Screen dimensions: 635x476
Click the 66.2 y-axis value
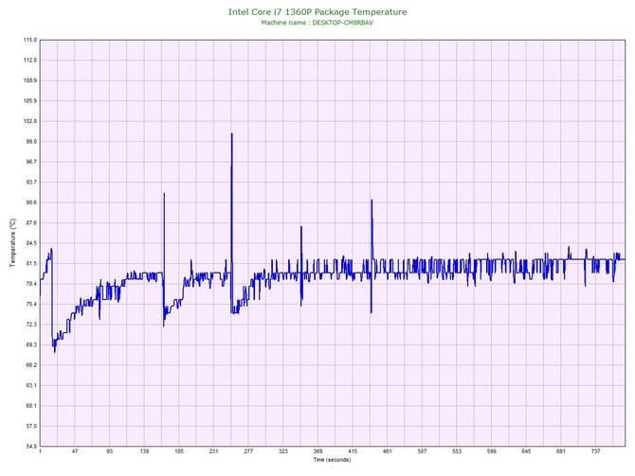[x=31, y=365]
